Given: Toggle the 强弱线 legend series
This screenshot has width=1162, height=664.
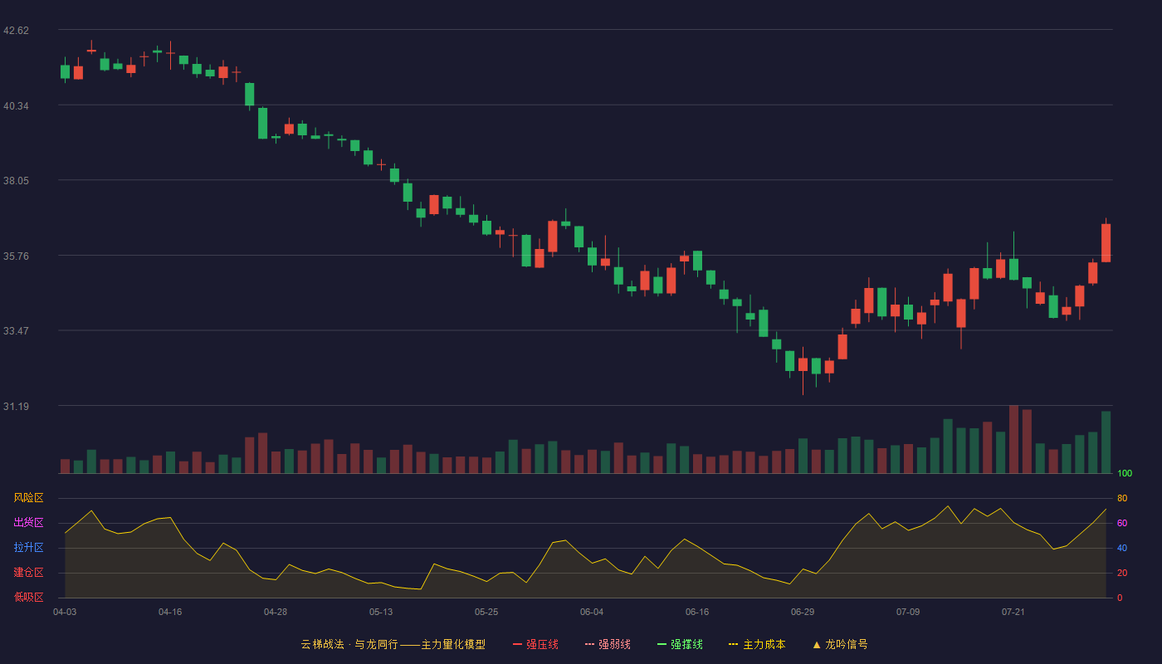Looking at the screenshot, I should (608, 644).
